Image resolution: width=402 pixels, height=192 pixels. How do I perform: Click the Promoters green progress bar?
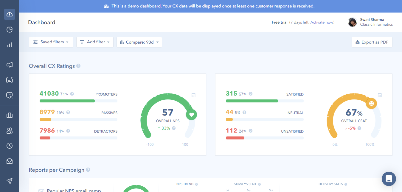(67, 101)
